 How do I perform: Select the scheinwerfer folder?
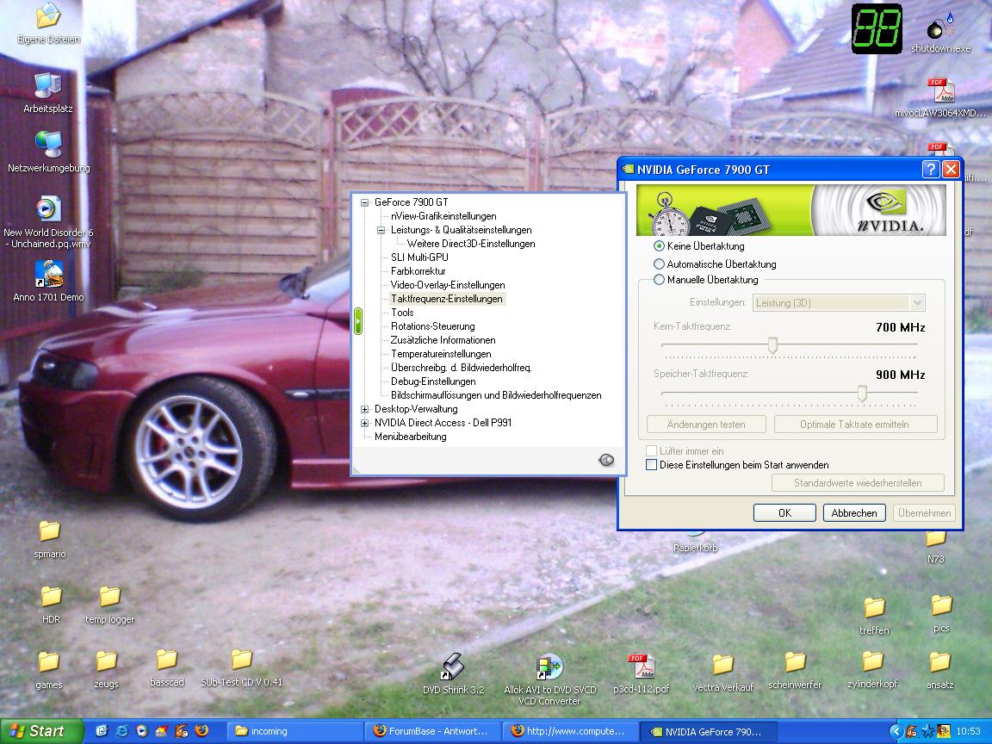tap(795, 671)
